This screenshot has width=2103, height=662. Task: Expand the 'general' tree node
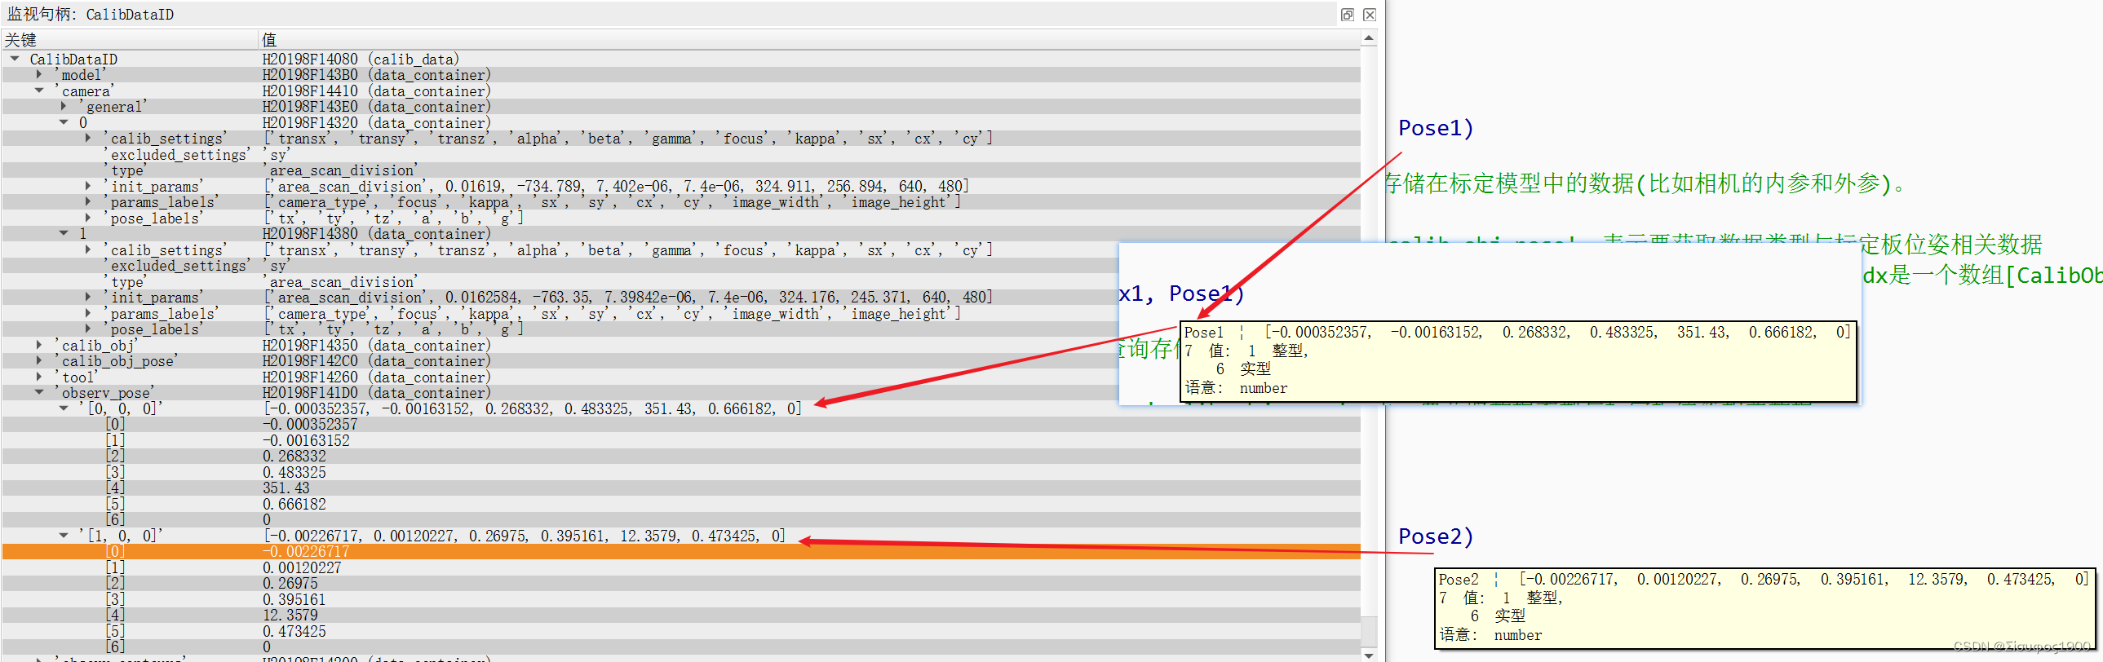pos(63,106)
